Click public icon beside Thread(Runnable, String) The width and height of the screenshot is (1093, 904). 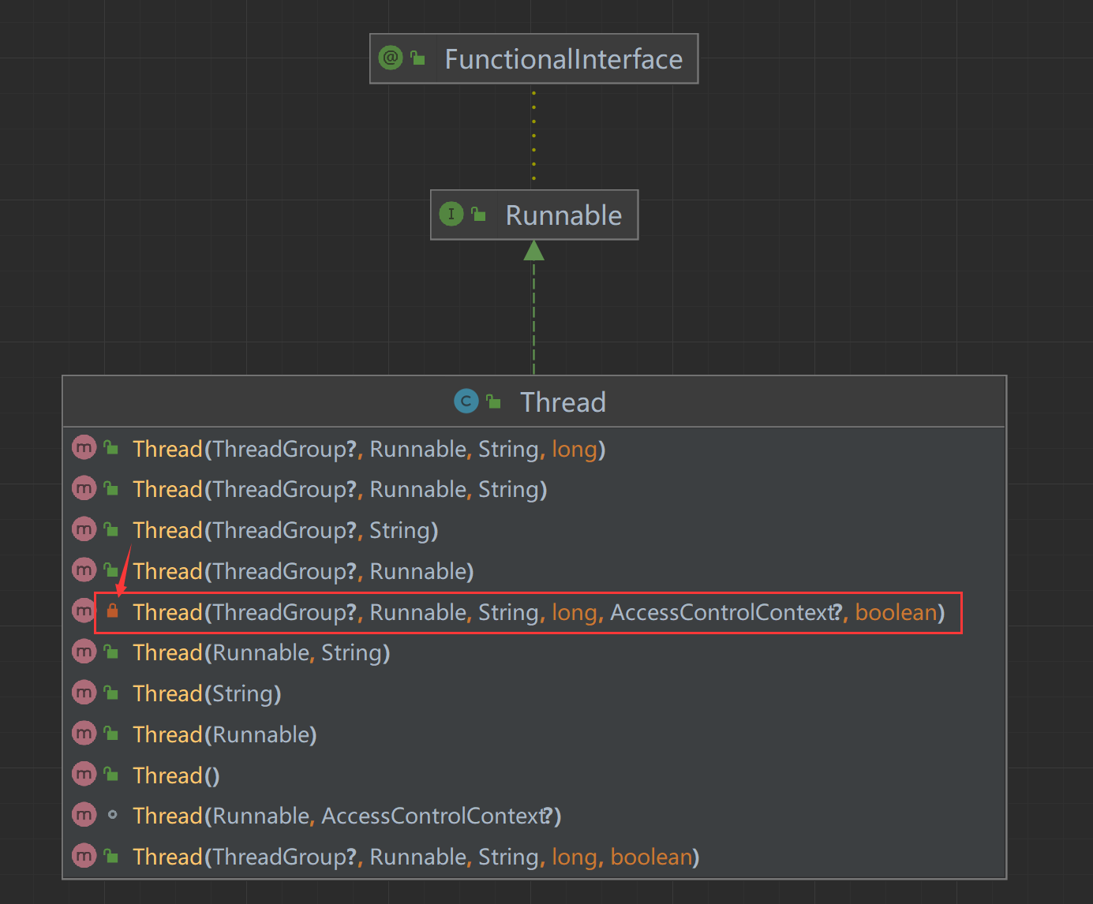112,652
